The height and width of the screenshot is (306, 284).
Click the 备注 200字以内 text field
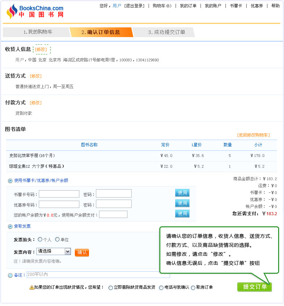pos(98,274)
